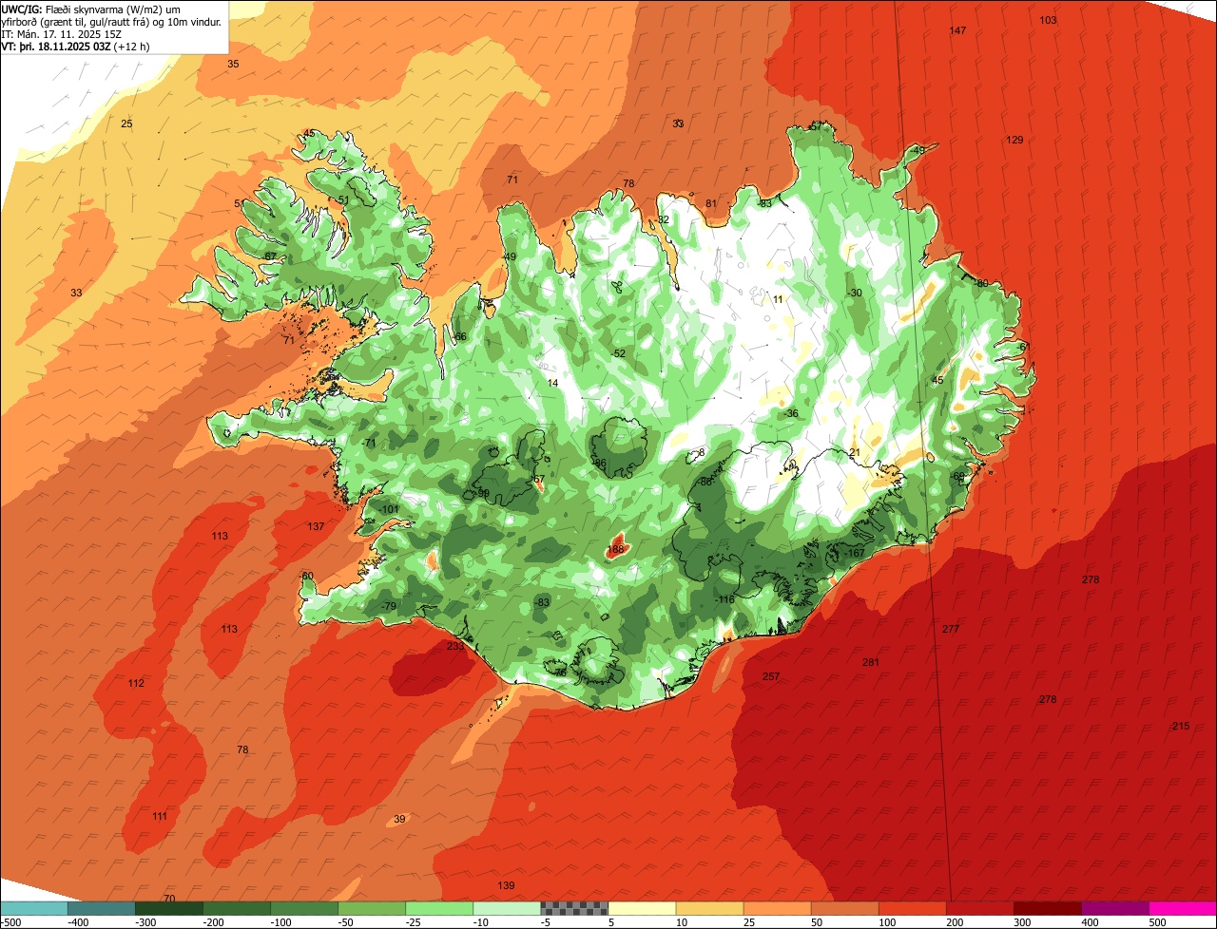This screenshot has width=1217, height=929.
Task: Click the value 70 in the bottom left
Action: 169,899
